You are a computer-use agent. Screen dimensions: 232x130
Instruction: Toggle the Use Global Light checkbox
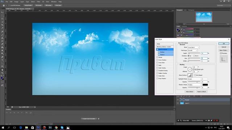pos(194,69)
